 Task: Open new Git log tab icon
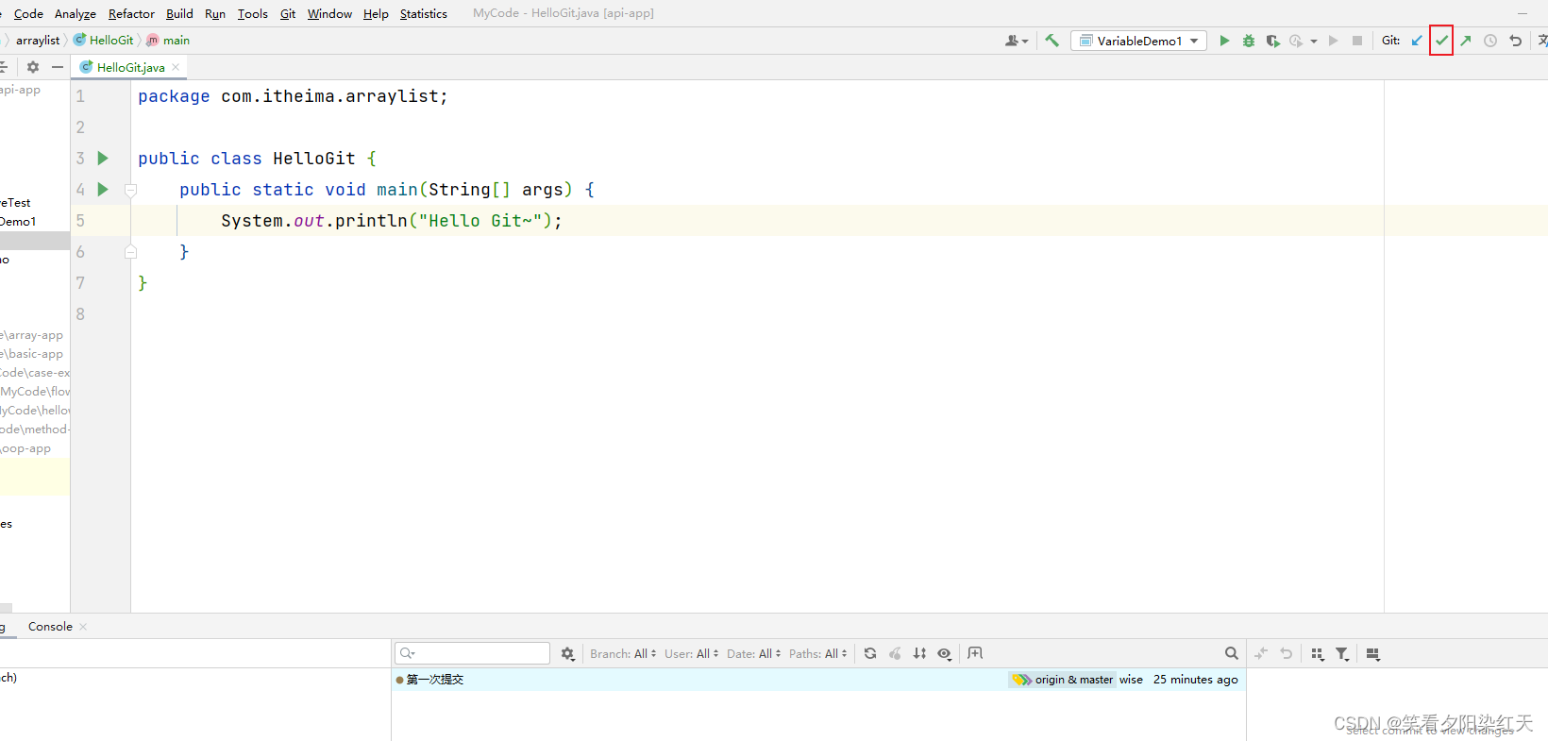pyautogui.click(x=975, y=653)
